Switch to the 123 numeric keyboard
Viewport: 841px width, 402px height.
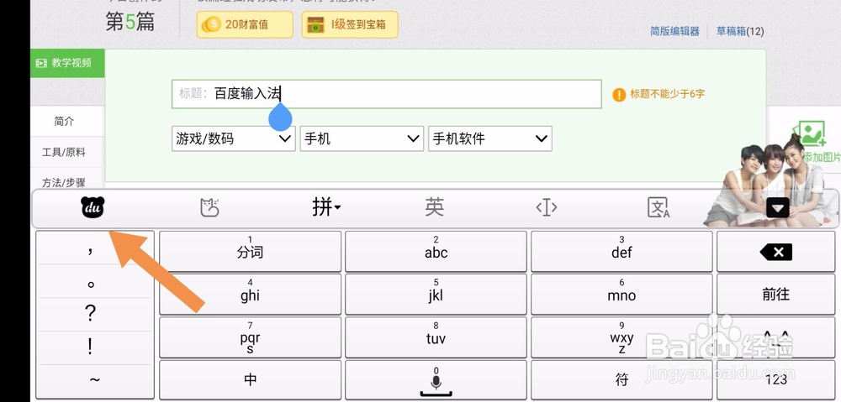(x=776, y=380)
